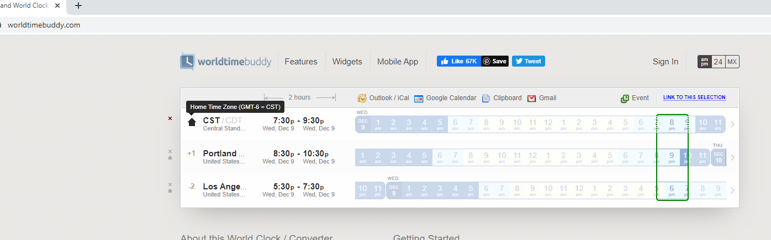Advance Los Angeles row with right chevron

(x=732, y=190)
